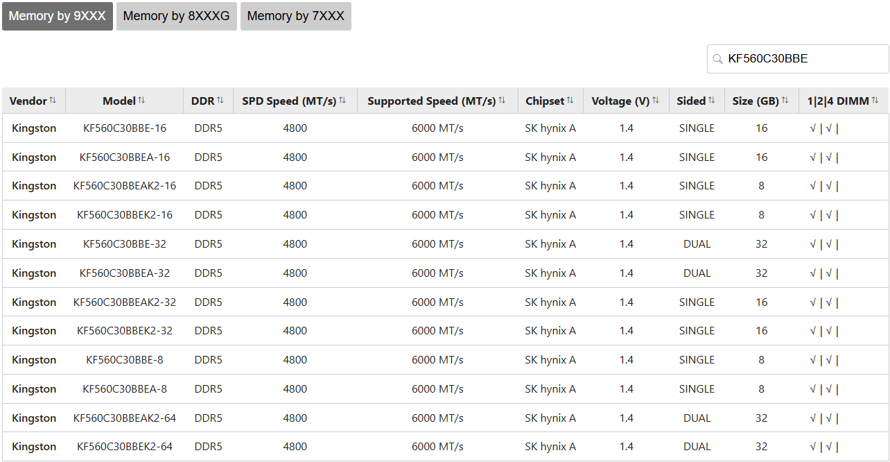Click the 1|2|4 DIMM header label

[x=838, y=101]
